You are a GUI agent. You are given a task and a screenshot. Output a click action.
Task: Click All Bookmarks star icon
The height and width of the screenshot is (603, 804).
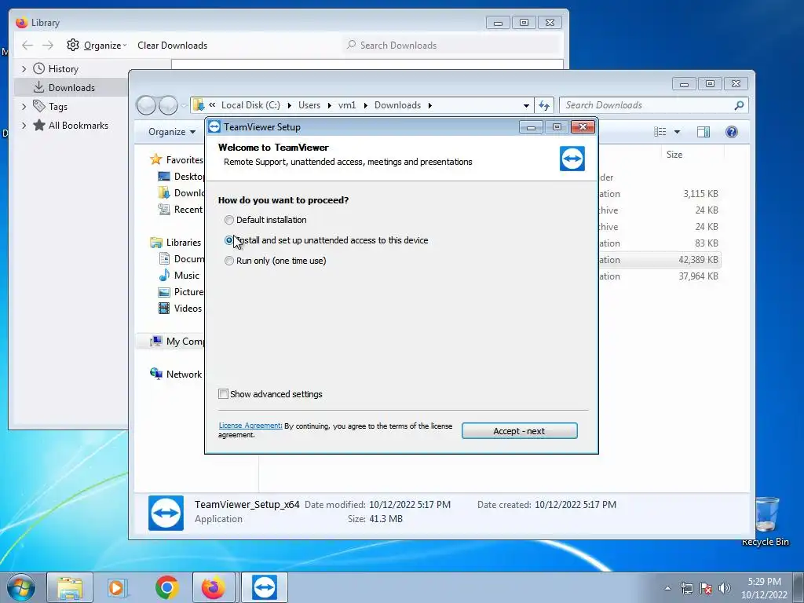(39, 125)
